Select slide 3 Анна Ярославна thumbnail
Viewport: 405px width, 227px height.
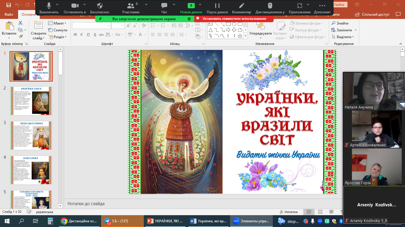31,135
